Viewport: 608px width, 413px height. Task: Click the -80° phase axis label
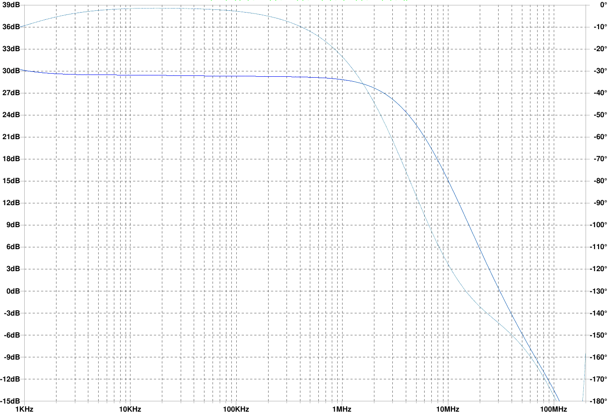coord(599,181)
